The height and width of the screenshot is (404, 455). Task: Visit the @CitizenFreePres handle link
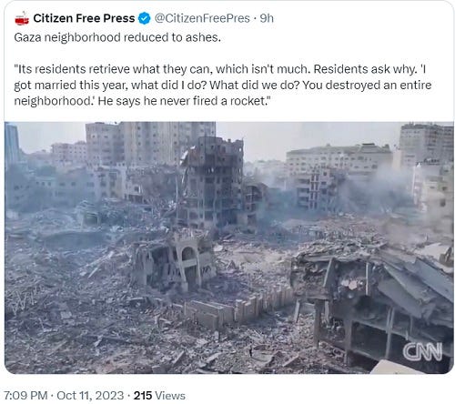tap(202, 18)
